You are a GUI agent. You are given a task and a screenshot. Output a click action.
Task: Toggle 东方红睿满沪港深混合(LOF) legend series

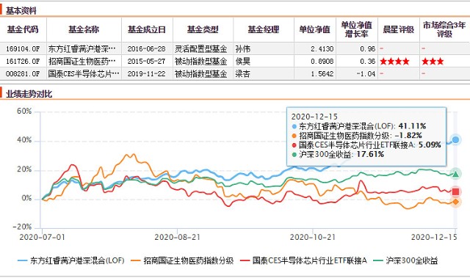(x=71, y=260)
